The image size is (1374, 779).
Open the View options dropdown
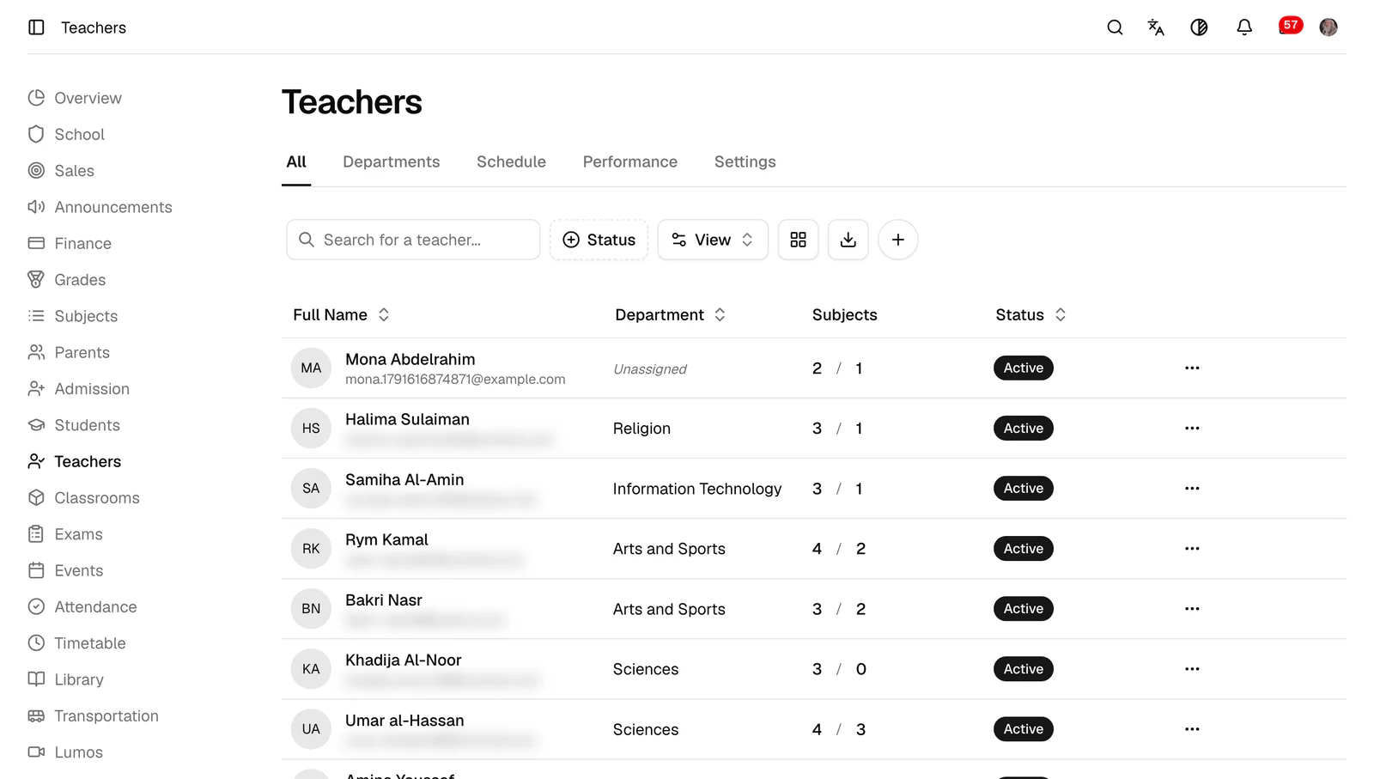[x=713, y=240]
